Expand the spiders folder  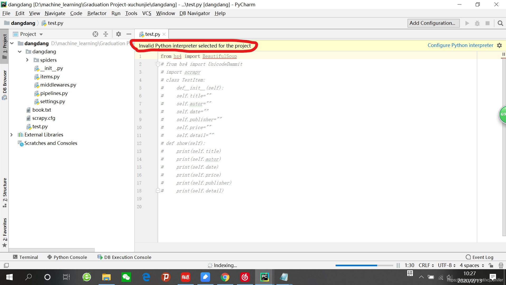[27, 60]
